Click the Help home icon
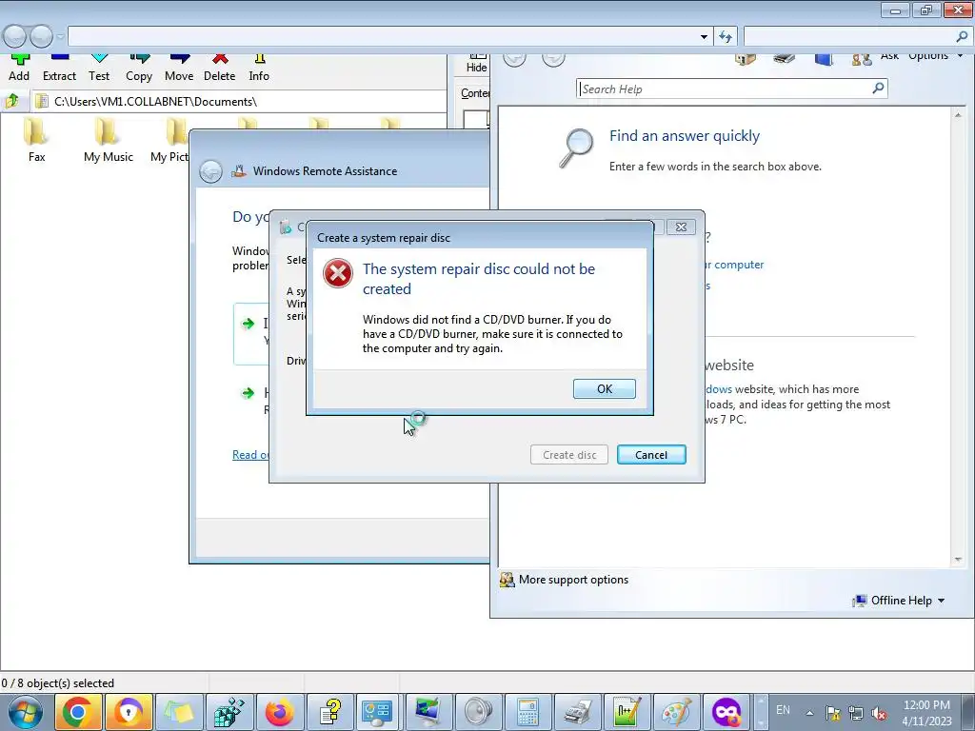975x731 pixels. pyautogui.click(x=745, y=59)
